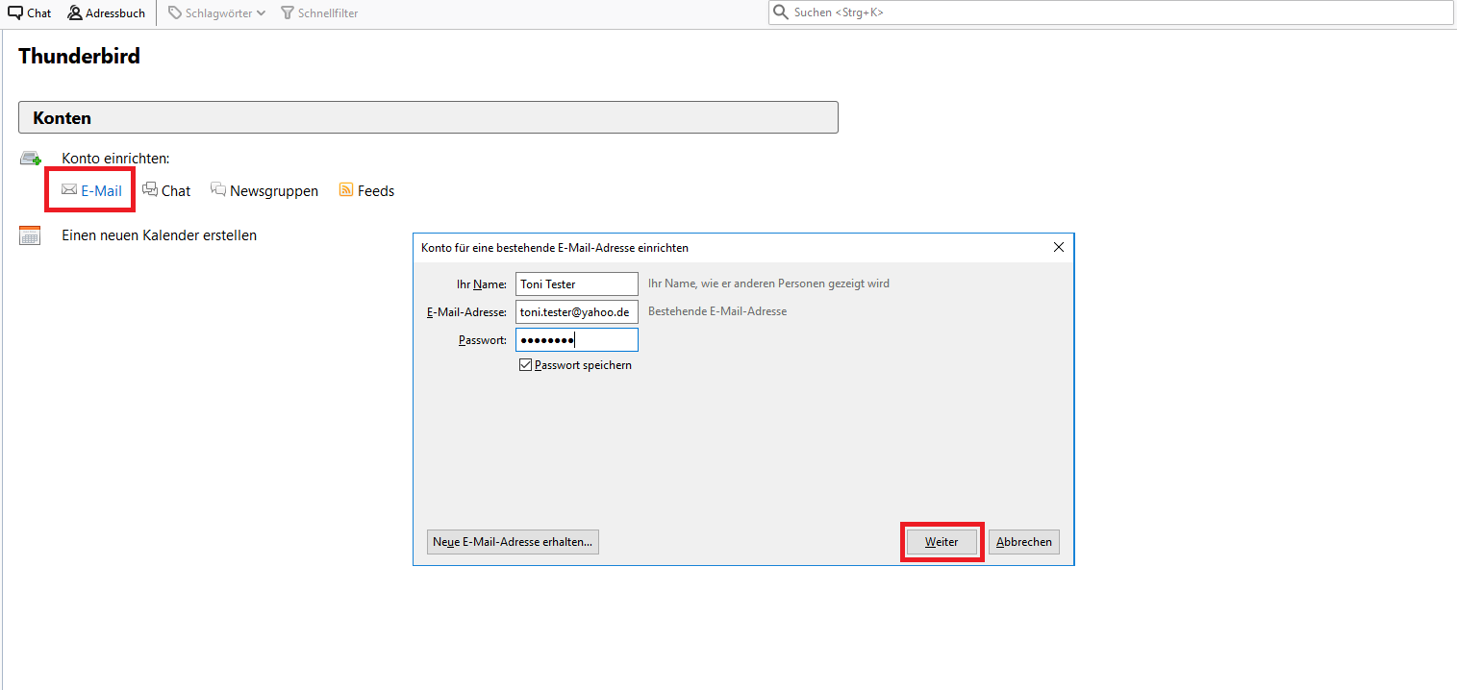
Task: Click Einen neuen Kalender erstellen
Action: (160, 234)
